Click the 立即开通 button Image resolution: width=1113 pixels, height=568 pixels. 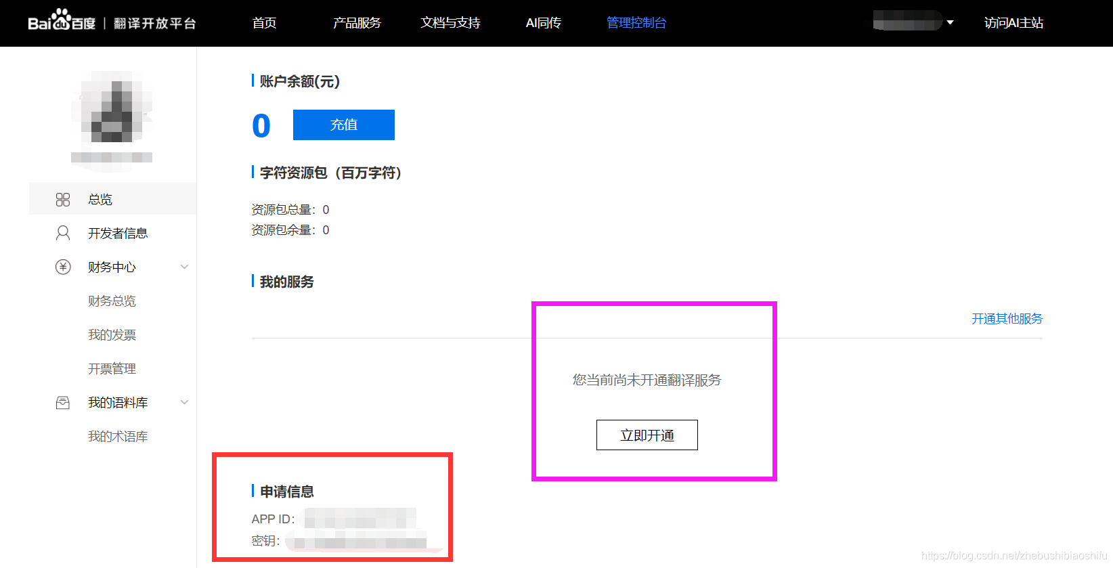(x=647, y=435)
